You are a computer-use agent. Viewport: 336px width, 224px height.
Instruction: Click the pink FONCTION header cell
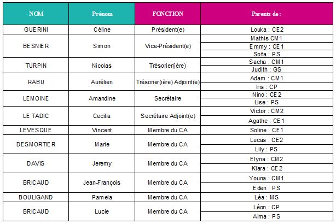coord(167,14)
